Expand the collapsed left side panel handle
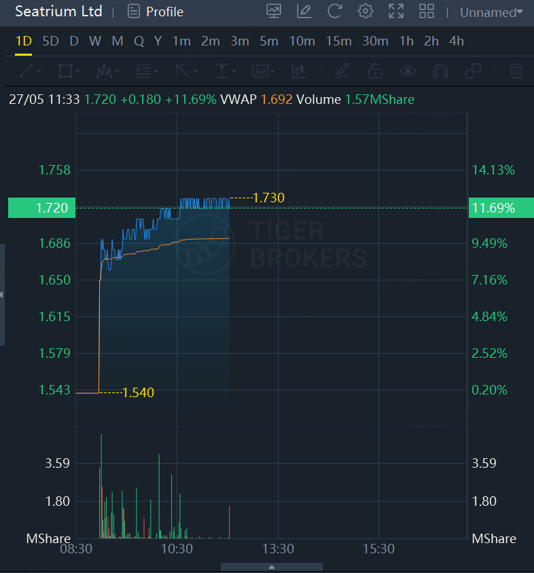534x573 pixels. click(x=2, y=295)
